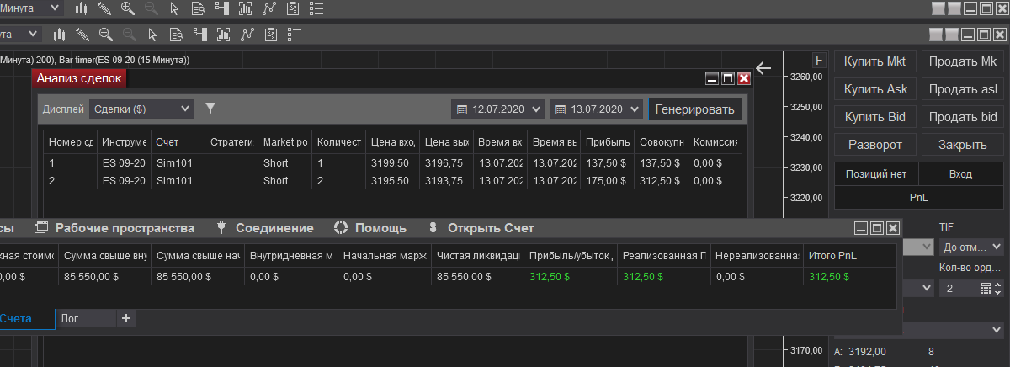Select the cursor pointer icon in top toolbar

(174, 8)
